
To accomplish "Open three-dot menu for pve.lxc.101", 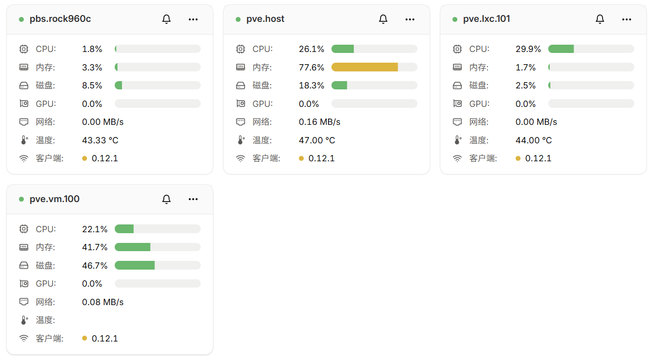I will [626, 19].
